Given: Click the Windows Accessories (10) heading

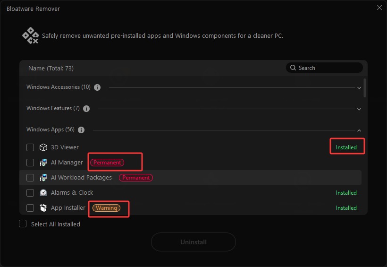Looking at the screenshot, I should tap(59, 87).
